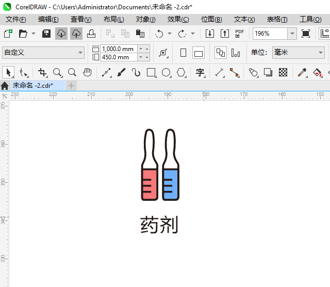Select the Connector tool

(x=235, y=73)
